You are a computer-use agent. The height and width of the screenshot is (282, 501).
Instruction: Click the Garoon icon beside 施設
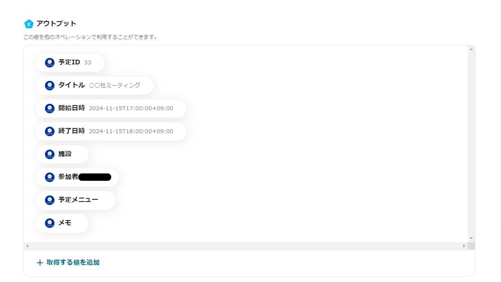pyautogui.click(x=49, y=154)
